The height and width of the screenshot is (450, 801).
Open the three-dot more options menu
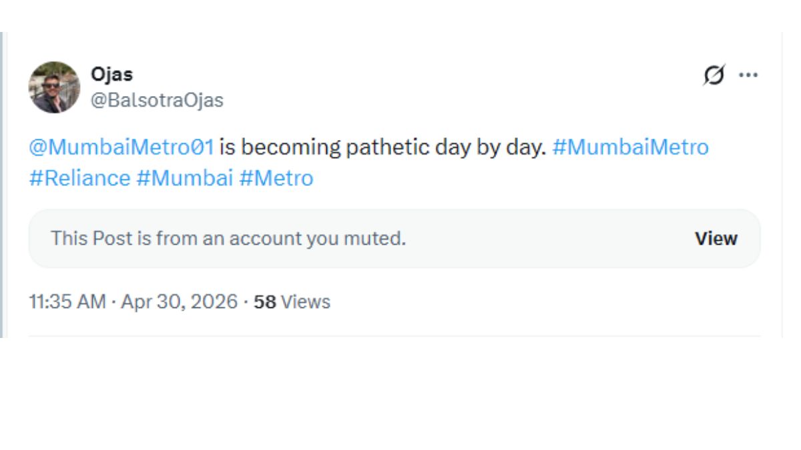coord(748,75)
